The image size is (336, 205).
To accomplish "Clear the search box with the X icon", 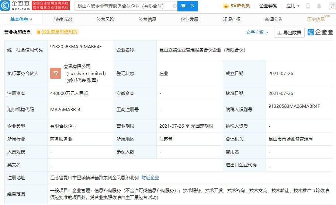I will [x=175, y=6].
